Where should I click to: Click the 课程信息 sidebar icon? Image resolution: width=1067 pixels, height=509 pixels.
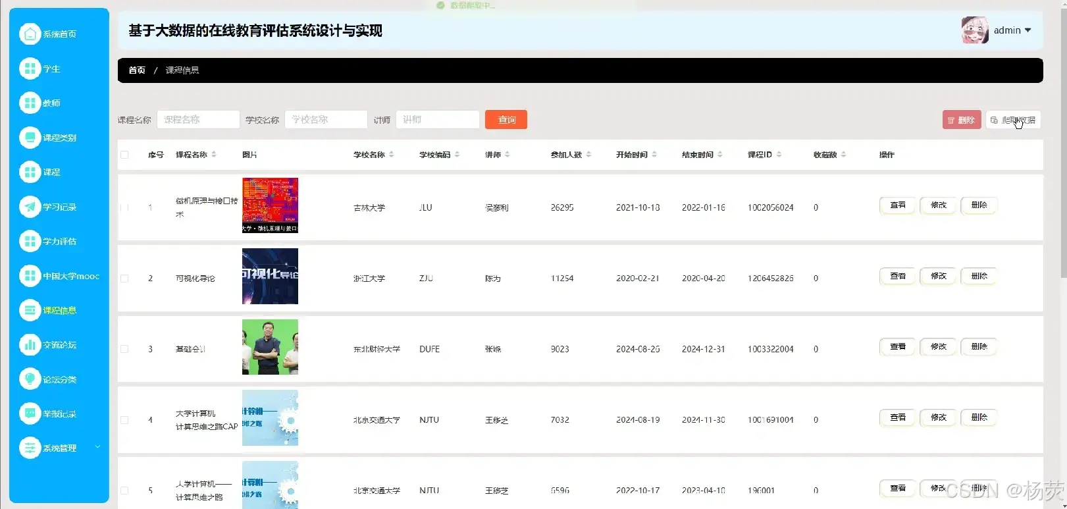click(x=30, y=310)
